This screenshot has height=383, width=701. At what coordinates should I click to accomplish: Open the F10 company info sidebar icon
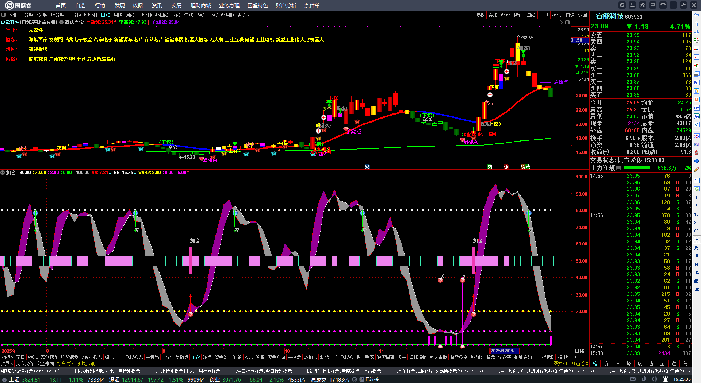[697, 83]
